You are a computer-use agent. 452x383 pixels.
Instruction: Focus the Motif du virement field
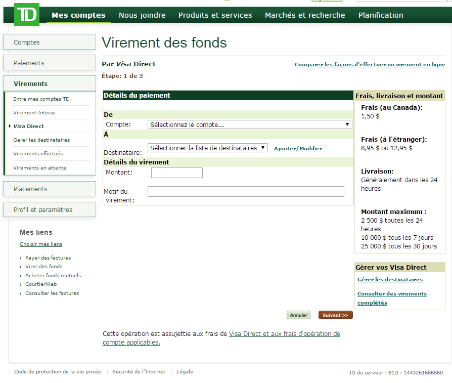click(246, 191)
